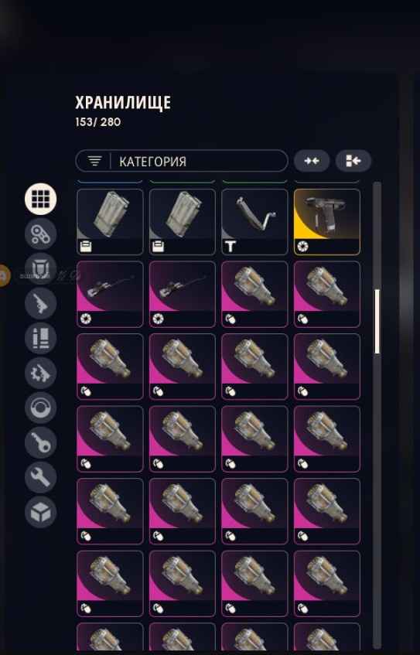Click the sort lines icon beside КАТЕГОРИЯ
Image resolution: width=420 pixels, height=655 pixels.
point(95,161)
